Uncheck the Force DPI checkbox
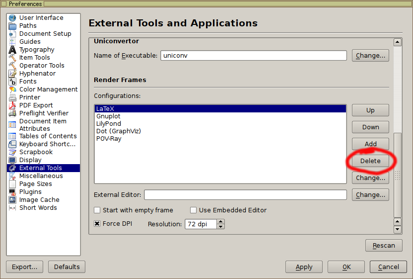413x279 pixels. tap(97, 224)
